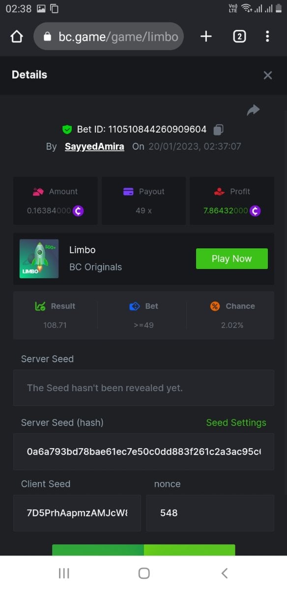Open the Limbo game thumbnail
This screenshot has height=589, width=287.
click(39, 259)
